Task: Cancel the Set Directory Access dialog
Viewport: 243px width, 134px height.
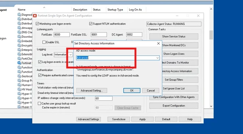Action: [150, 91]
